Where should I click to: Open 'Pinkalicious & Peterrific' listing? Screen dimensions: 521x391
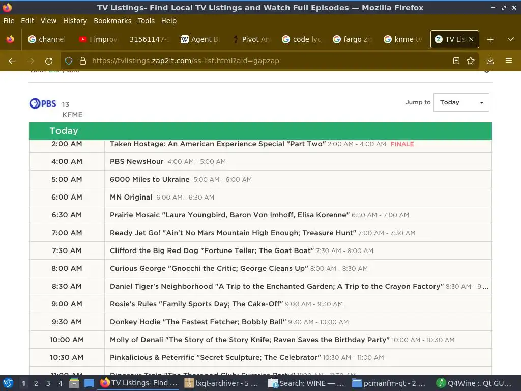215,357
